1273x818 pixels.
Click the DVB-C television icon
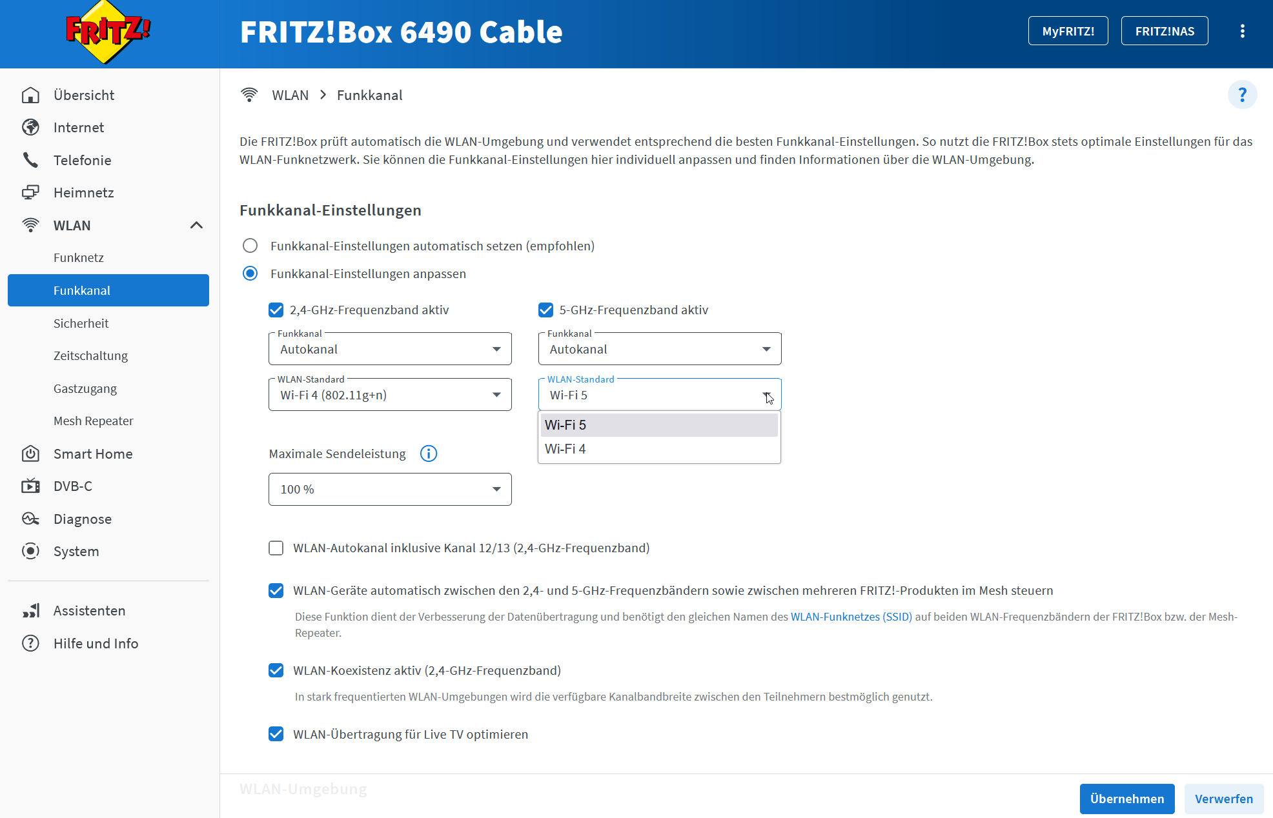[x=30, y=486]
